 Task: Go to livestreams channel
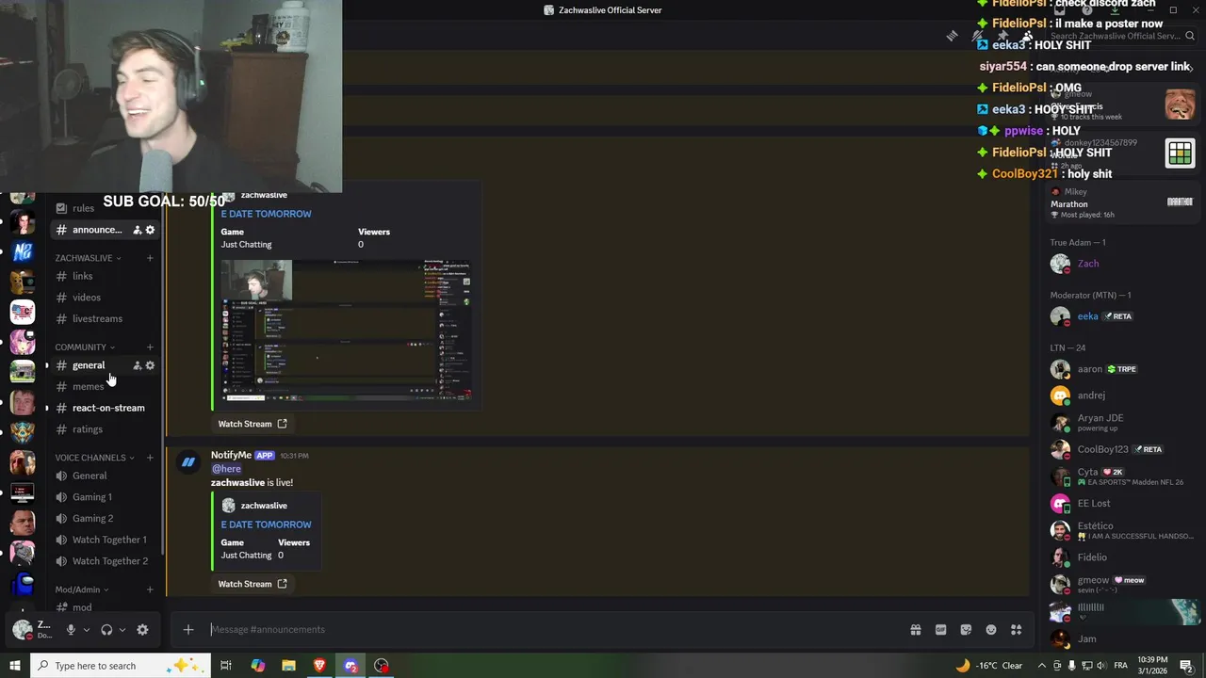104,319
